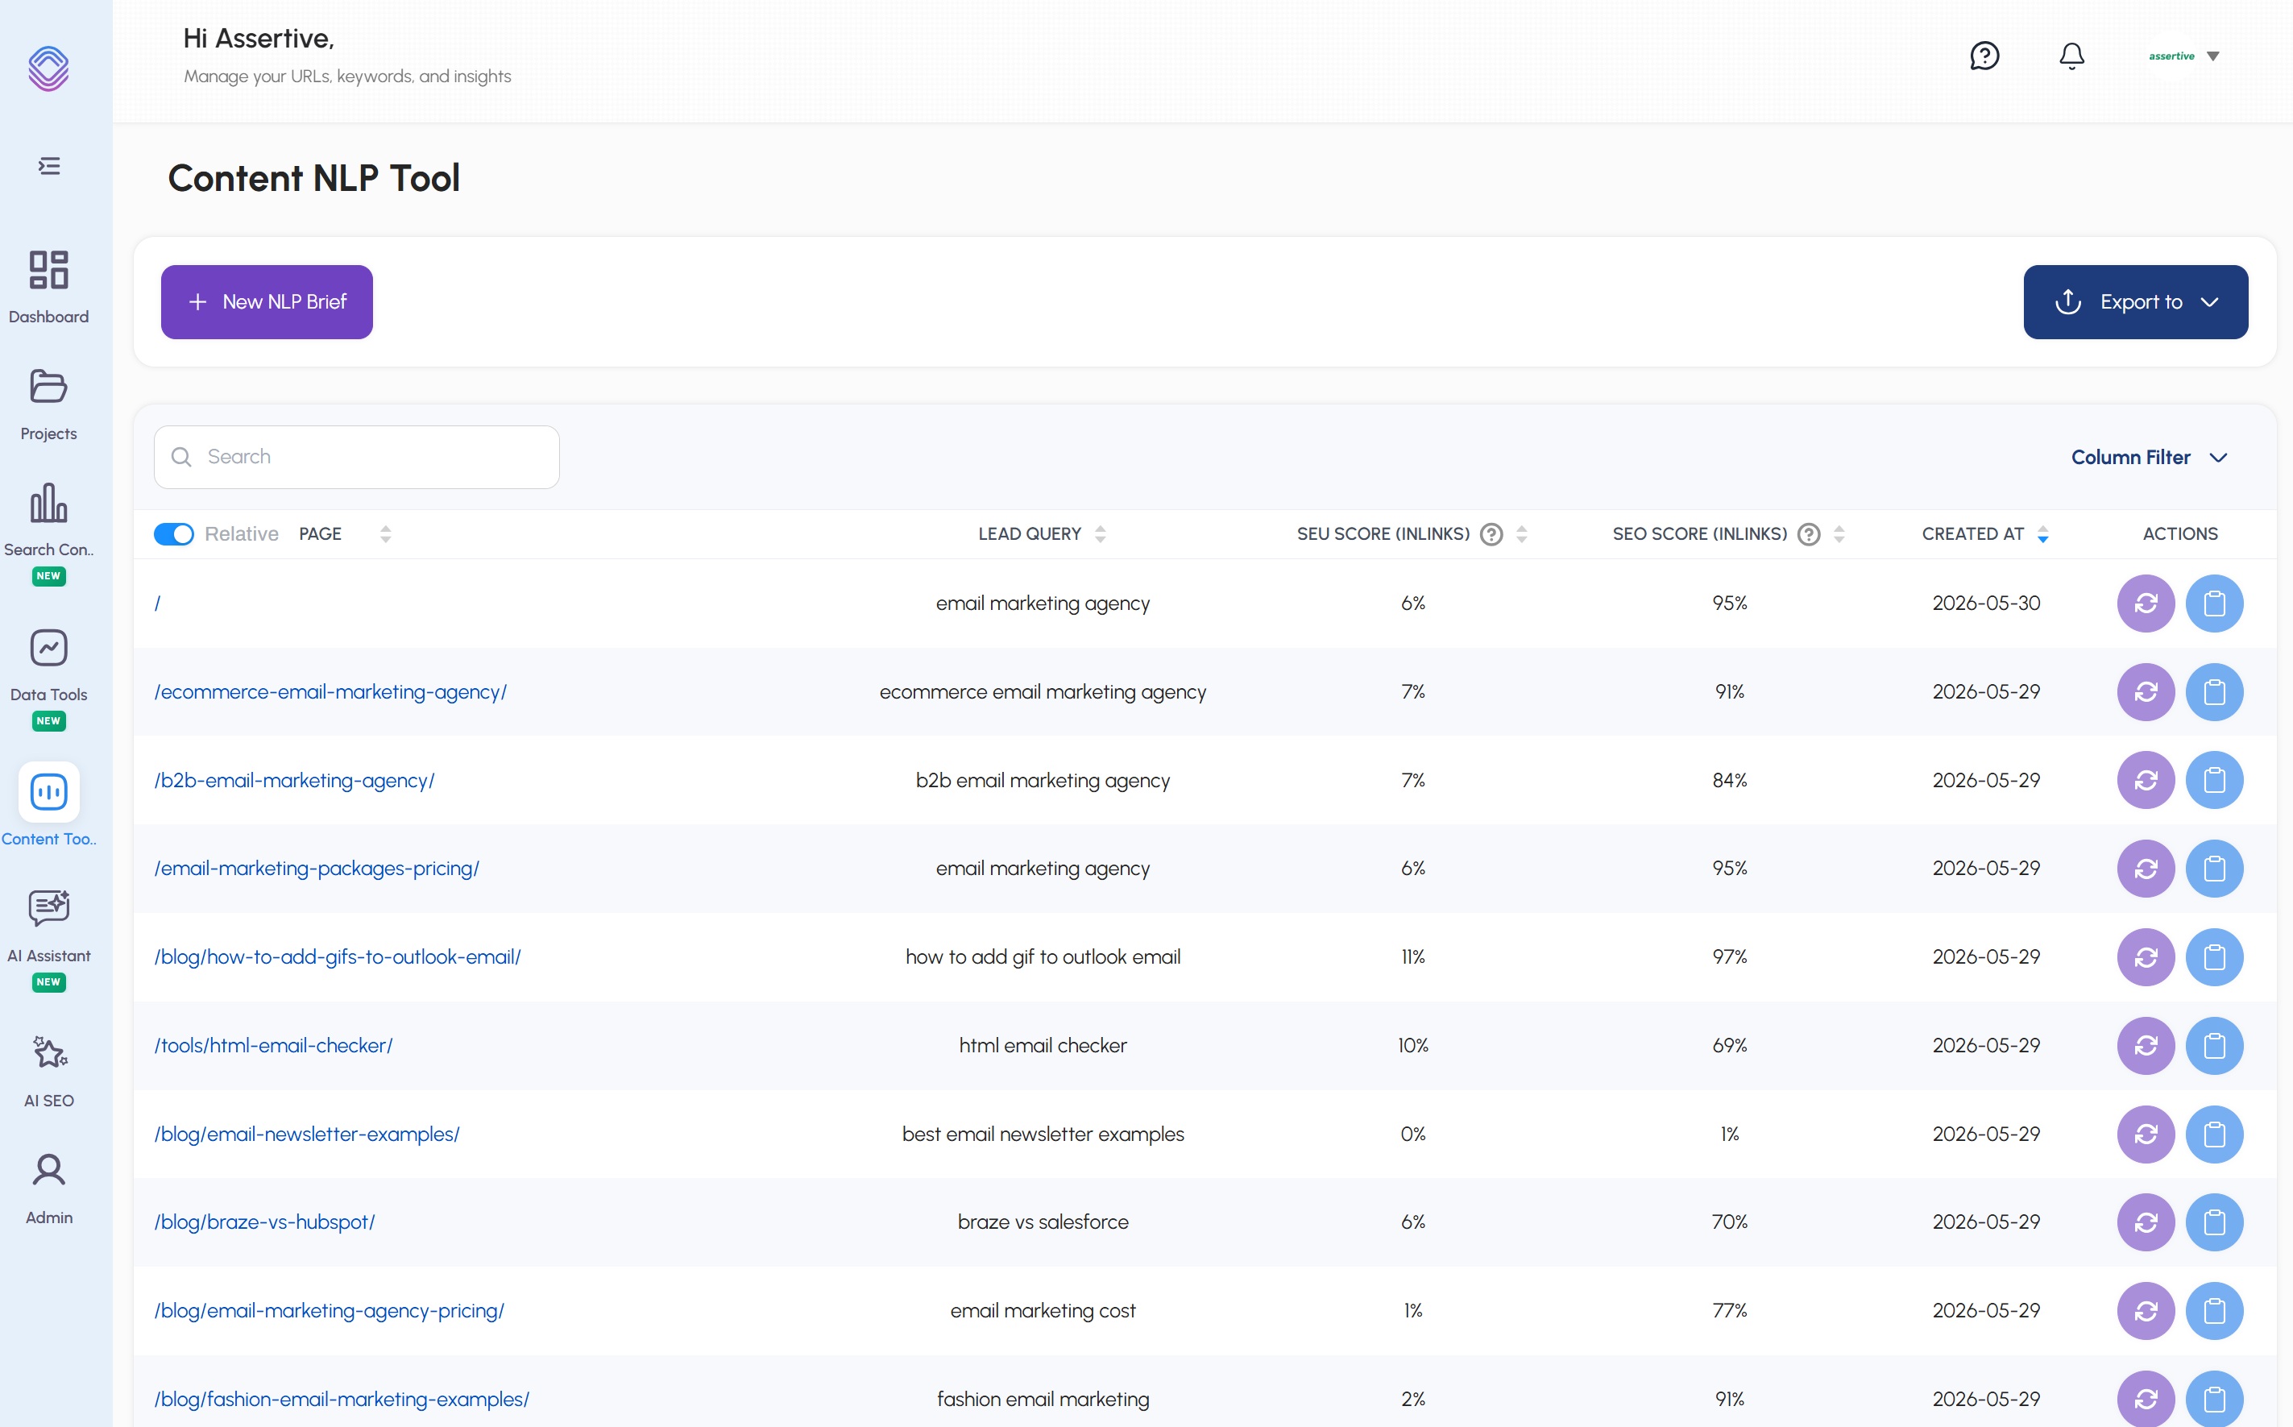Viewport: 2293px width, 1427px height.
Task: Click the 97% SEO score value
Action: coord(1730,957)
